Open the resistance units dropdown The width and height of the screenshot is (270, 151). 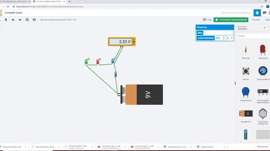[229, 38]
